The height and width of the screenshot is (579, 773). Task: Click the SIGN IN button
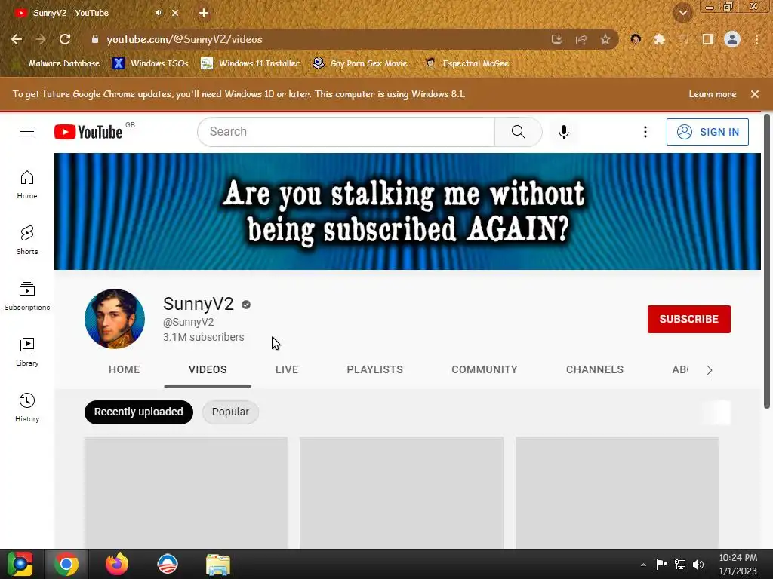click(707, 132)
